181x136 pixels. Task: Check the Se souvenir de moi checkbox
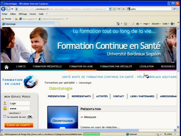click(x=5, y=116)
